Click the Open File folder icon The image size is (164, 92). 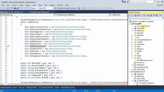[12, 8]
